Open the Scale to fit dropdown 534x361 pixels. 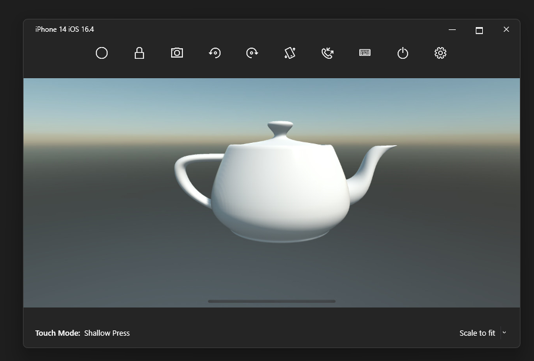click(x=477, y=333)
